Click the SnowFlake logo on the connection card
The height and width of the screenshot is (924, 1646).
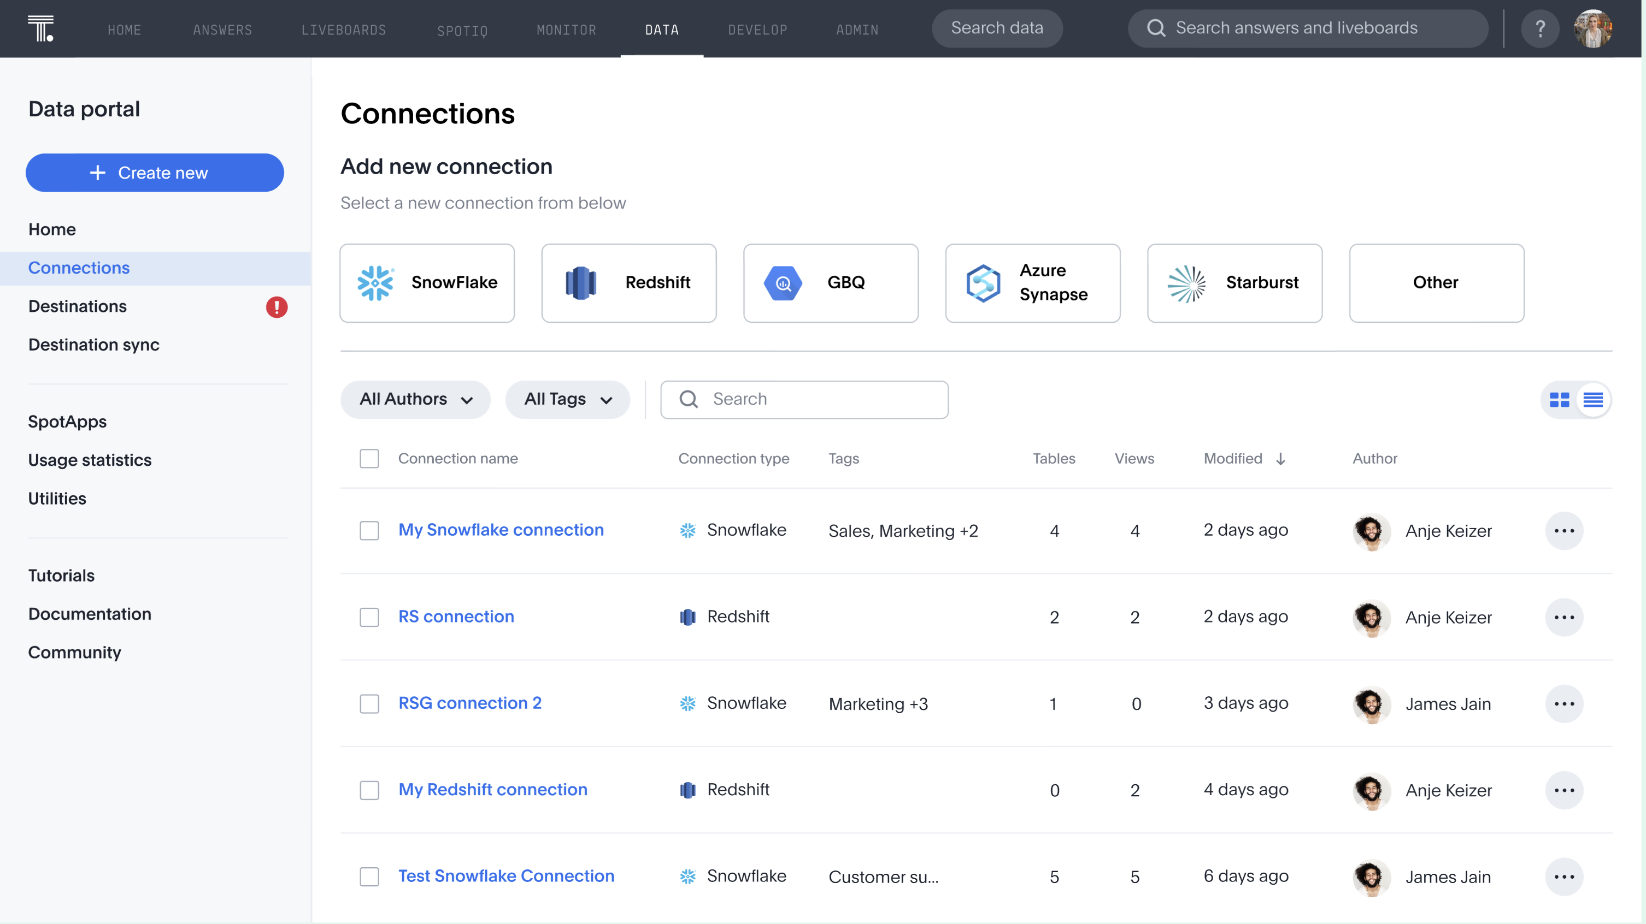pos(376,283)
